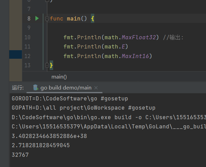Click the Temp\GoLand path console line
Viewport: 206px width, 167px height.
click(x=109, y=127)
